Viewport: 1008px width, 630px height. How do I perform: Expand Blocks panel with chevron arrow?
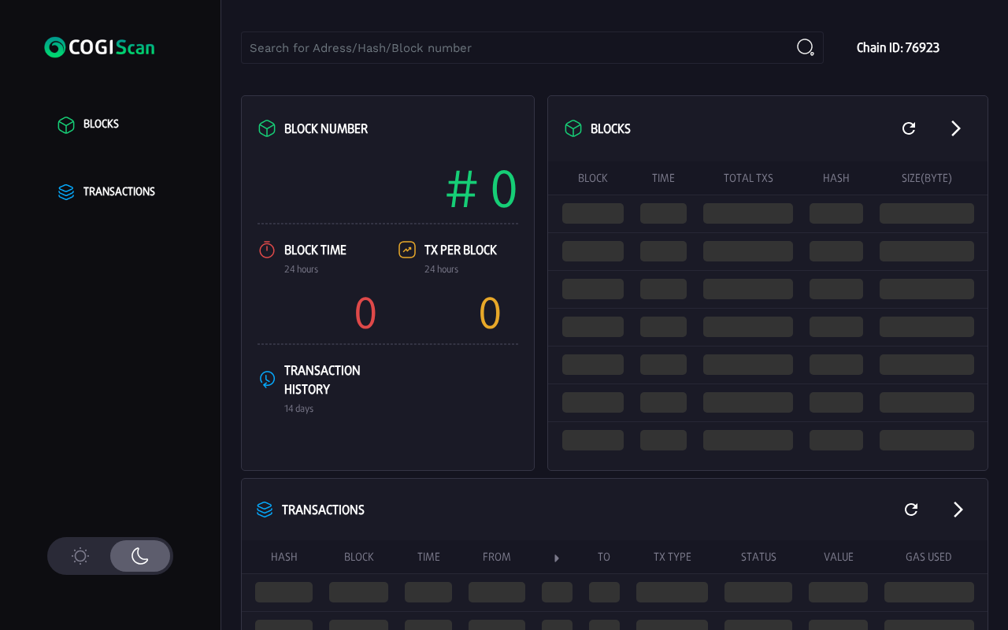(x=956, y=128)
